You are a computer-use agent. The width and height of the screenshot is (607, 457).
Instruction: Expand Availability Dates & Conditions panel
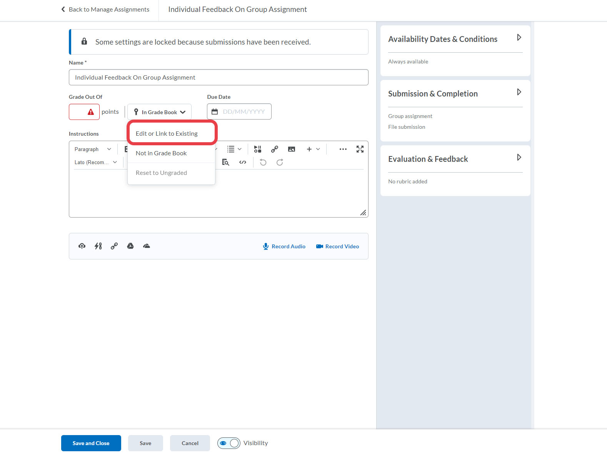tap(519, 38)
